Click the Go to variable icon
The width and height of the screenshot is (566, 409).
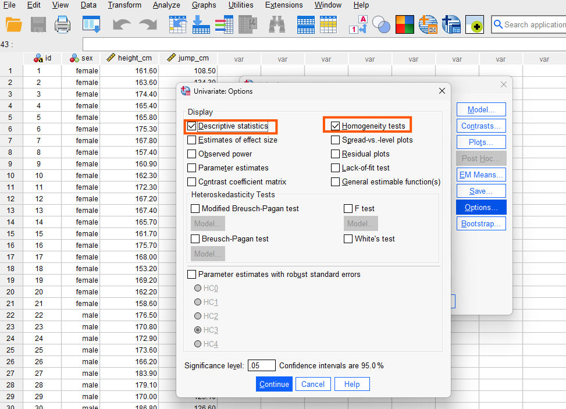click(x=201, y=24)
